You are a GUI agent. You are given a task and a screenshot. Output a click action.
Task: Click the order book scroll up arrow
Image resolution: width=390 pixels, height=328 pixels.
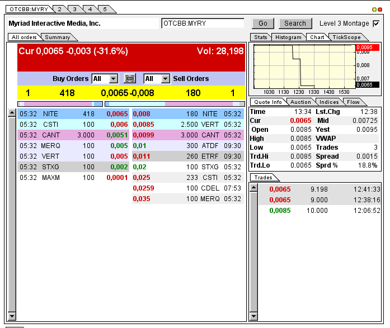(12, 113)
